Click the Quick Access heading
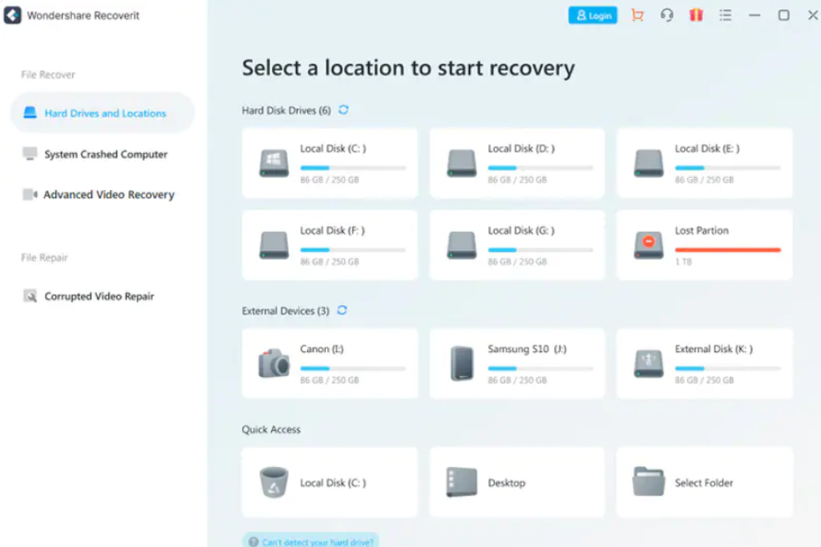Image resolution: width=821 pixels, height=547 pixels. 271,430
